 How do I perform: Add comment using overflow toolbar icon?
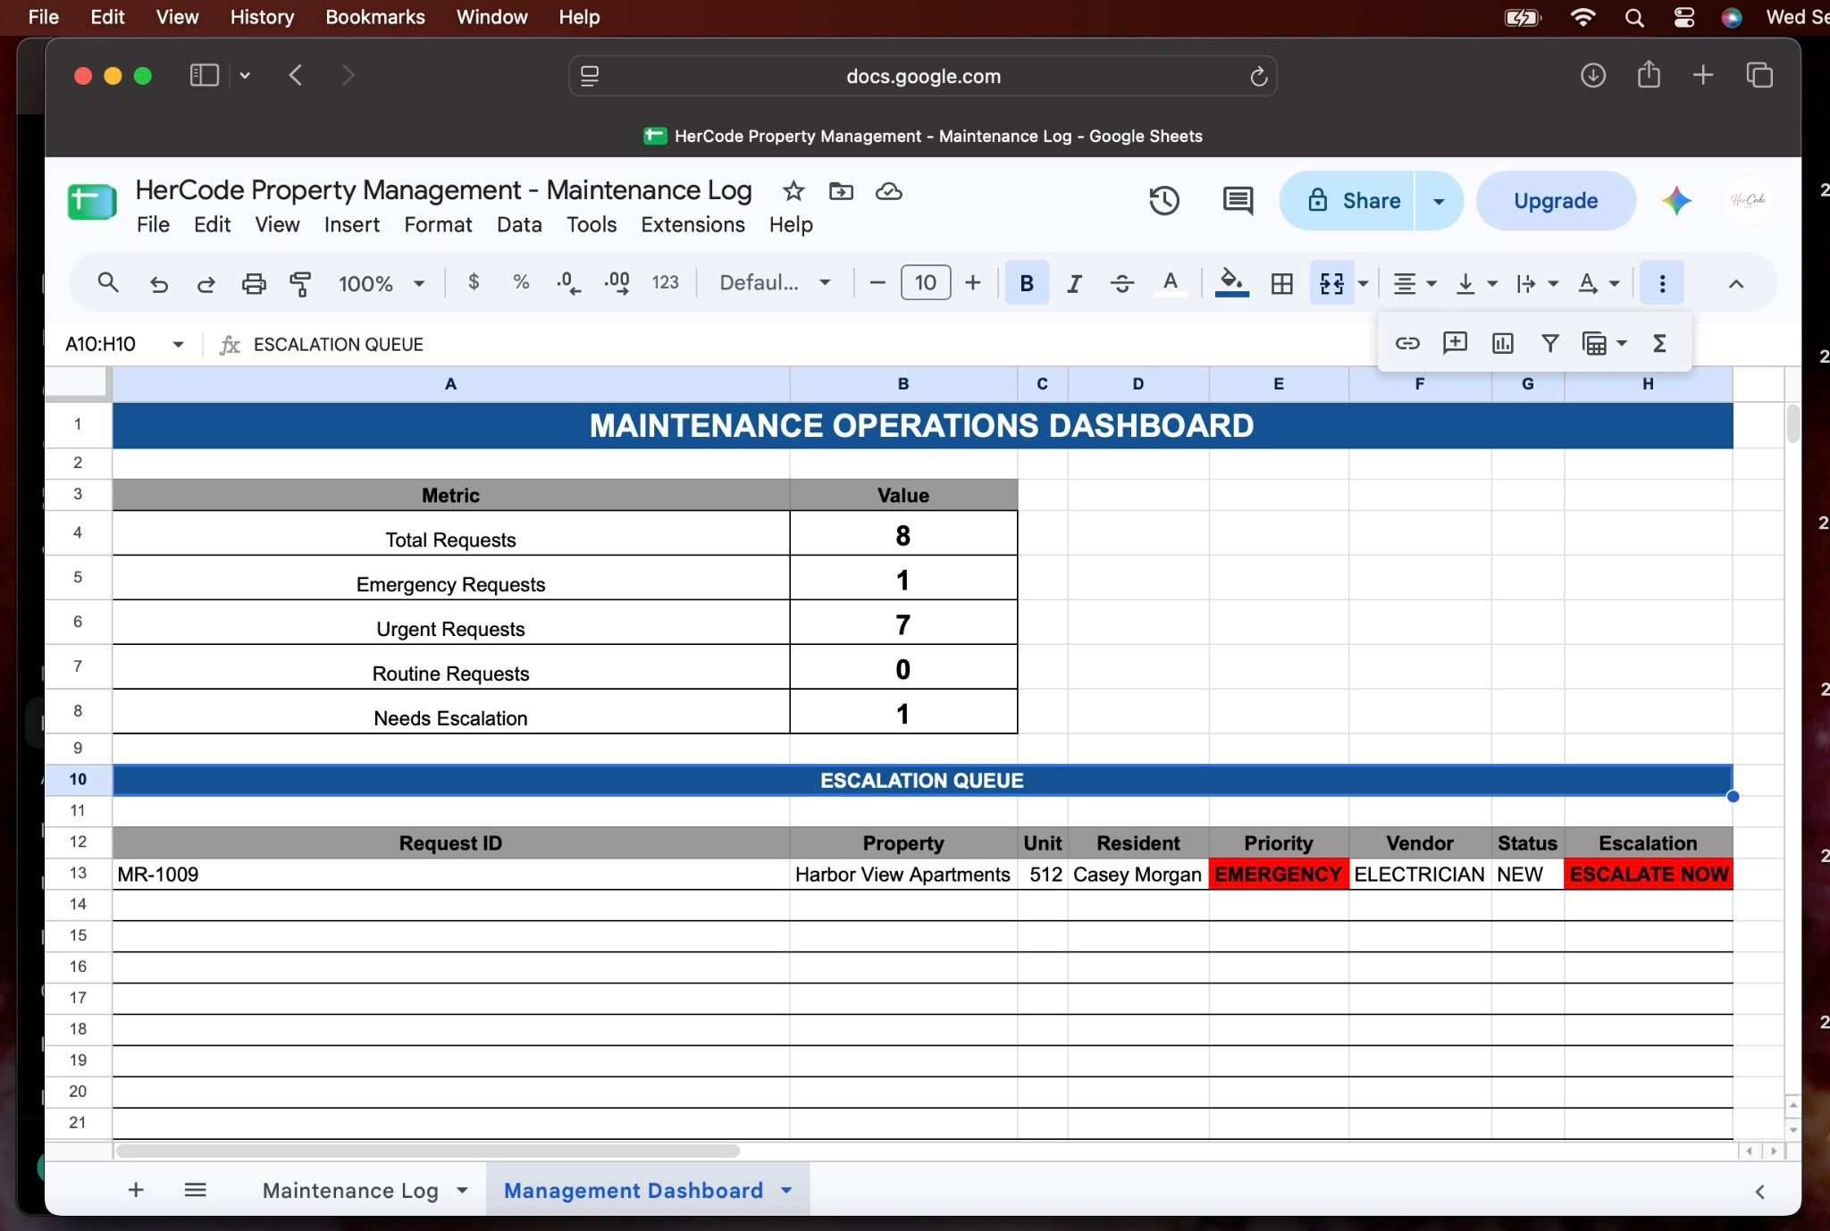click(1455, 343)
